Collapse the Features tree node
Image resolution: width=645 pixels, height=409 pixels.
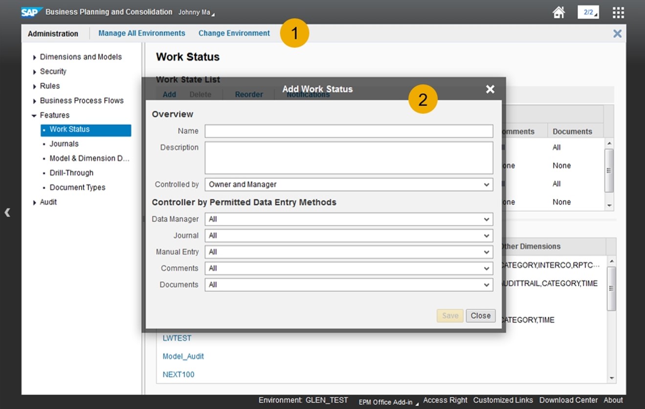pyautogui.click(x=34, y=116)
